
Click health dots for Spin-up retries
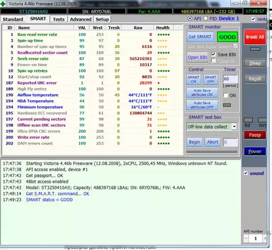(x=163, y=71)
